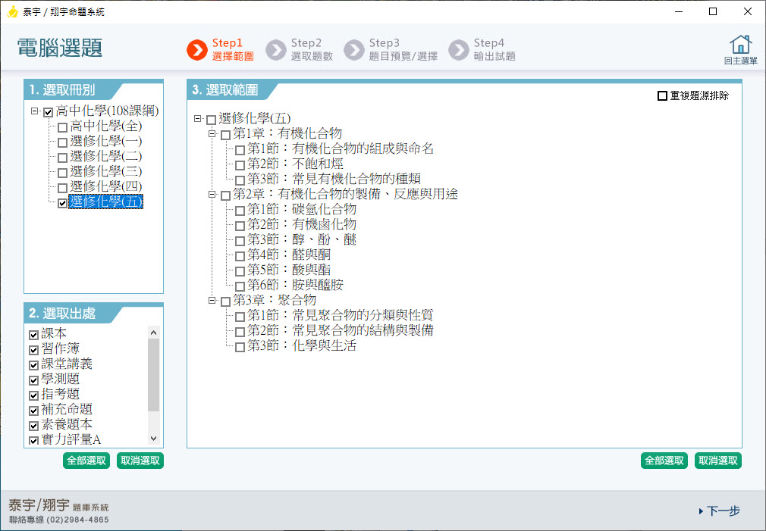Check the 選修化學(三) volume checkbox

[x=62, y=173]
